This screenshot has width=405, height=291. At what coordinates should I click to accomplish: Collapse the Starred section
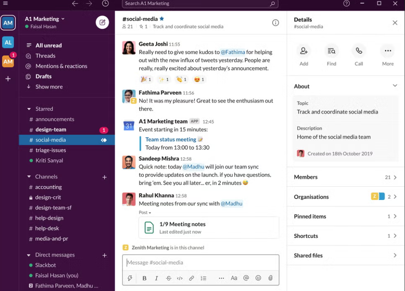(x=29, y=109)
